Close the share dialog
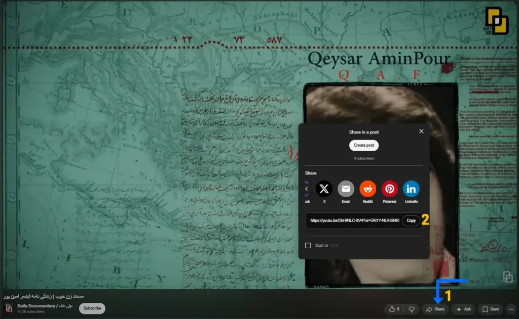The image size is (519, 319). point(421,131)
